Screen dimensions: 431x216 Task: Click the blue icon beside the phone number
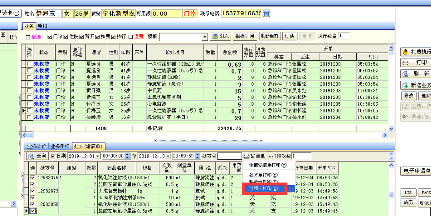(267, 13)
